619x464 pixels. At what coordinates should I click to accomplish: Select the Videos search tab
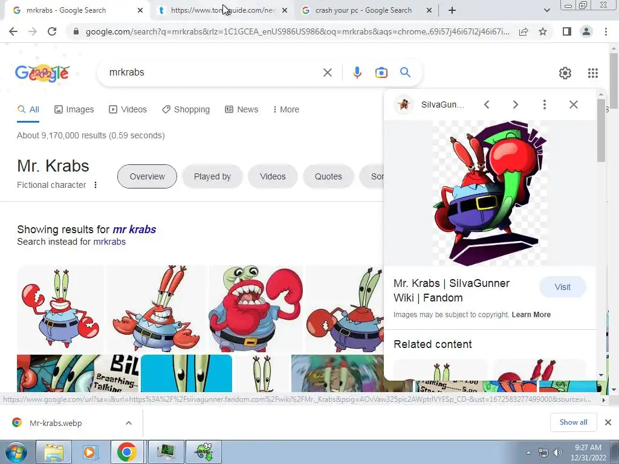[128, 109]
